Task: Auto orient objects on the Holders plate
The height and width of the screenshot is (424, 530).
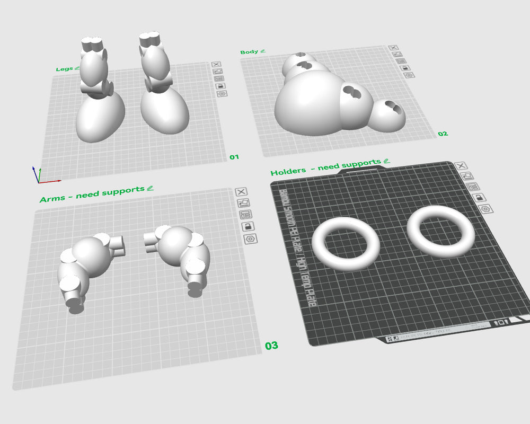Action: pos(467,175)
